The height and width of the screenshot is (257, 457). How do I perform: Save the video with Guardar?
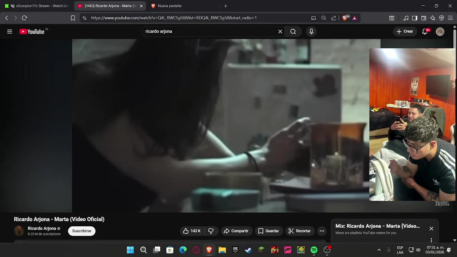click(268, 231)
